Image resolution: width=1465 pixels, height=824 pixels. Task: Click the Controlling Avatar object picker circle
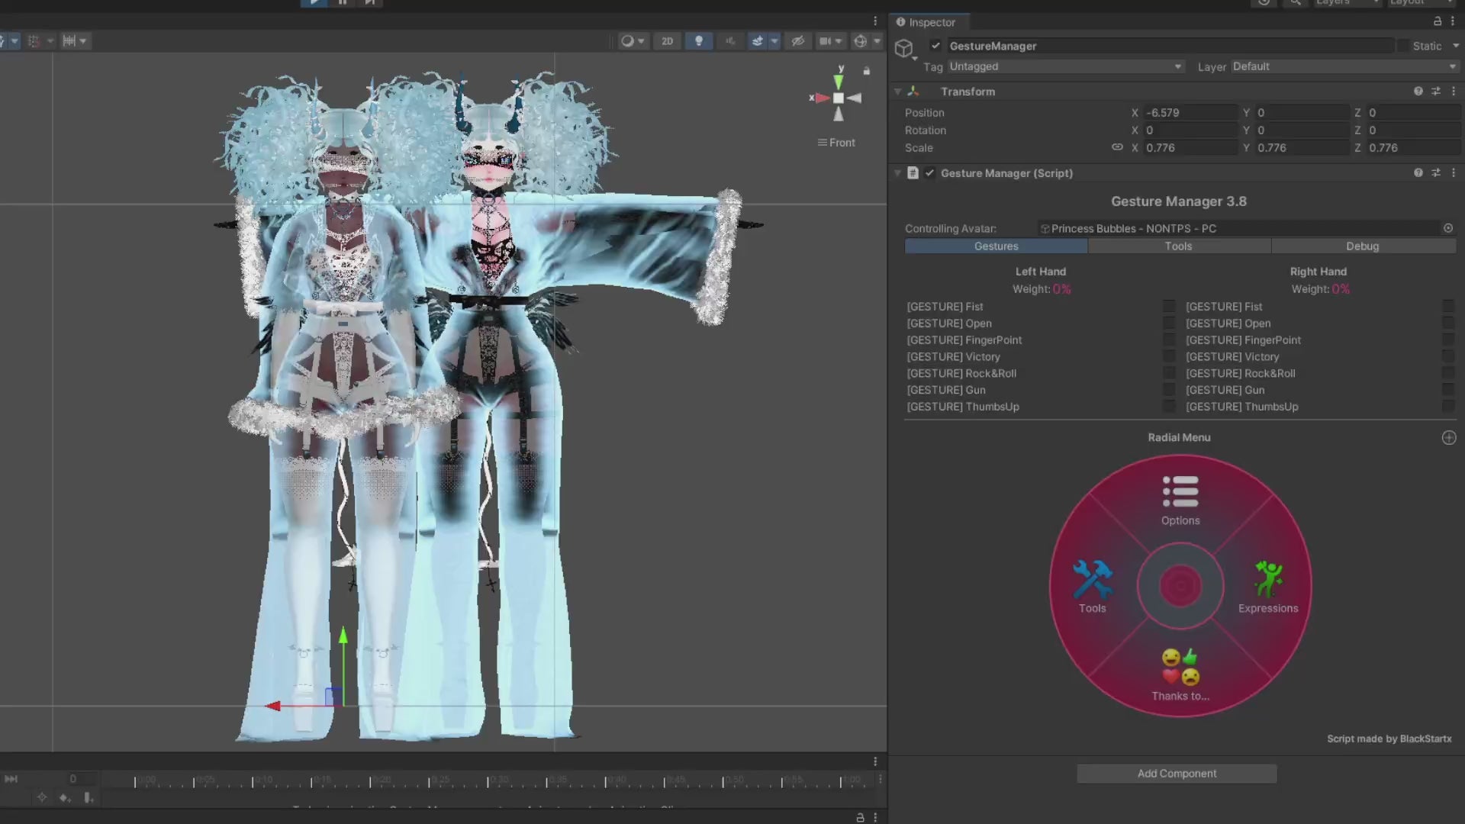coord(1447,228)
